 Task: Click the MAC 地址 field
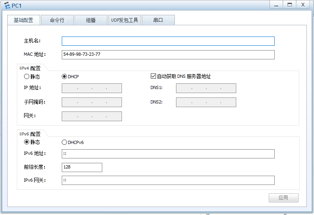[168, 55]
